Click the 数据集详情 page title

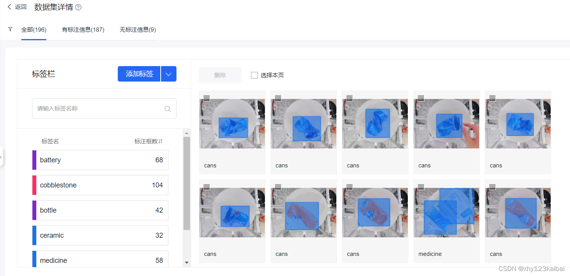tap(54, 7)
